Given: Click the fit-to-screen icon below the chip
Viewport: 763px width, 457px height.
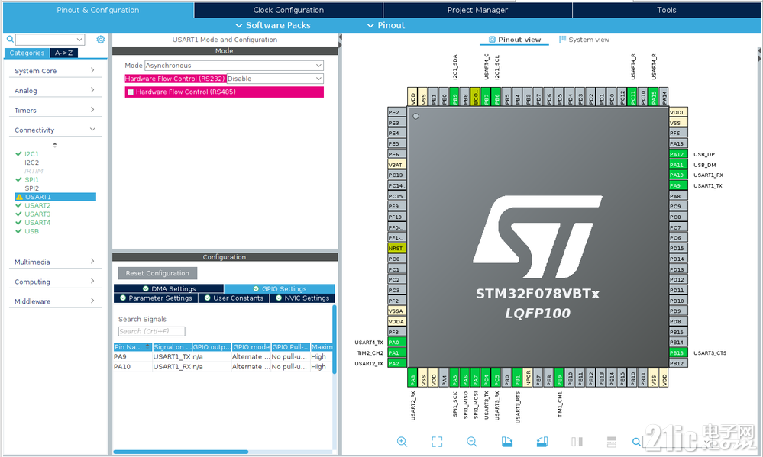Looking at the screenshot, I should coord(437,442).
